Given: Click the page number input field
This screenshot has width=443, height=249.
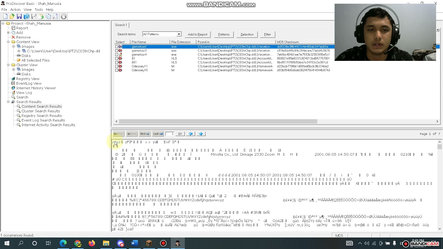Looking at the screenshot, I should pos(170,134).
